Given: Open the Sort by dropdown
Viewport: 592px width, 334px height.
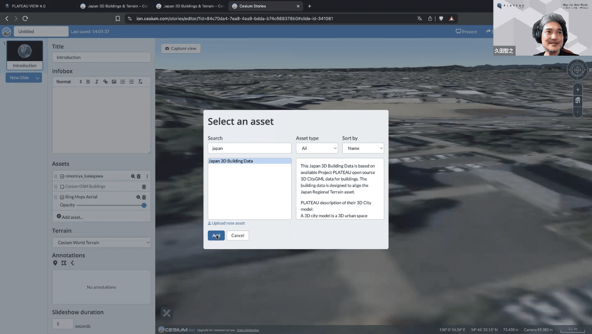Looking at the screenshot, I should [363, 148].
